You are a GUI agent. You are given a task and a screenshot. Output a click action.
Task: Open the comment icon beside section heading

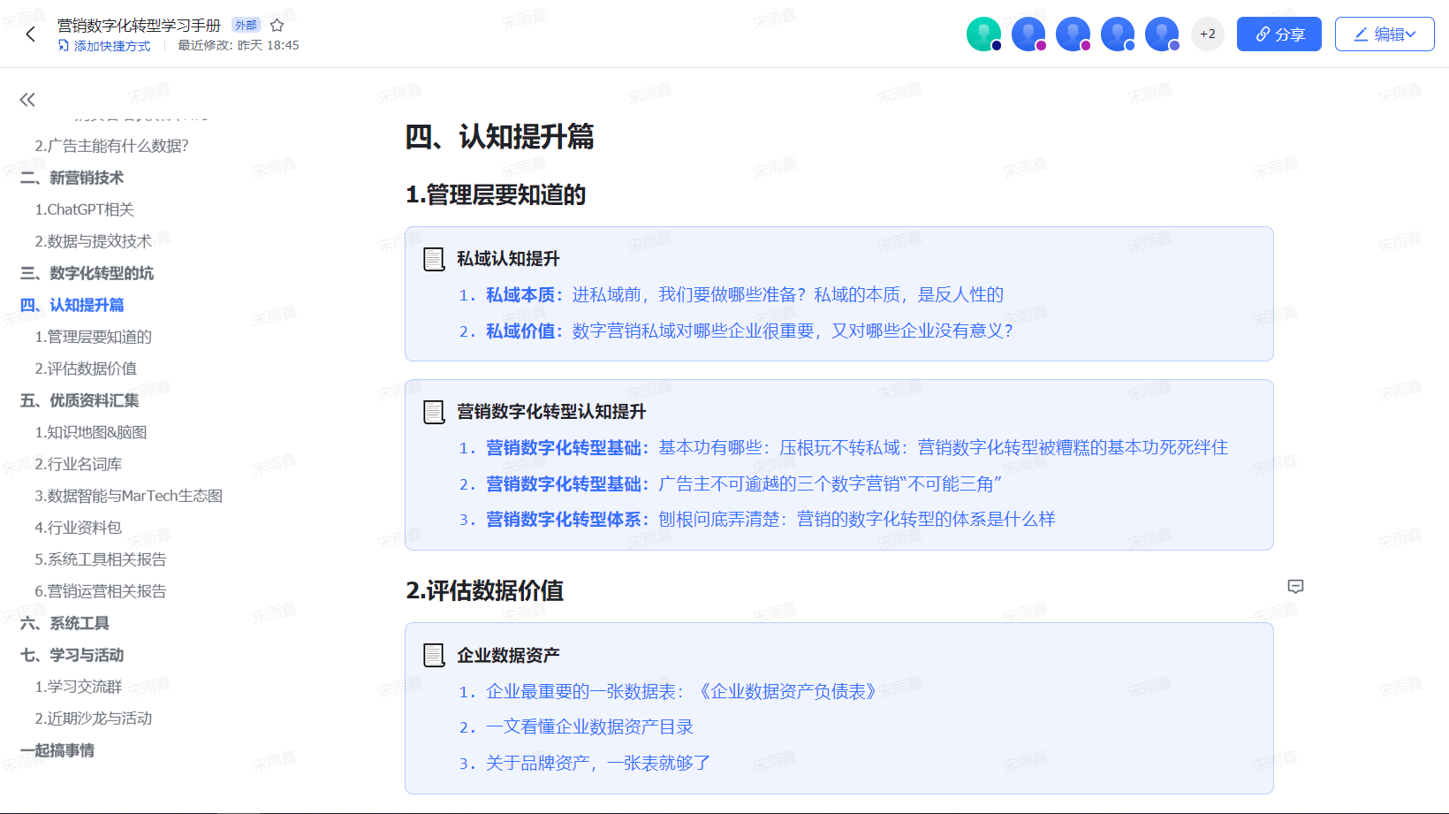(x=1295, y=587)
